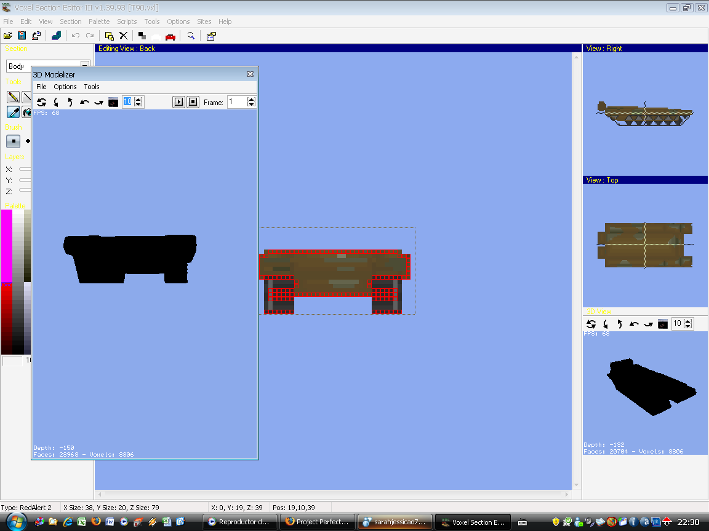The image size is (709, 531).
Task: Open the Tools menu in 3D Modelizer
Action: pos(91,87)
